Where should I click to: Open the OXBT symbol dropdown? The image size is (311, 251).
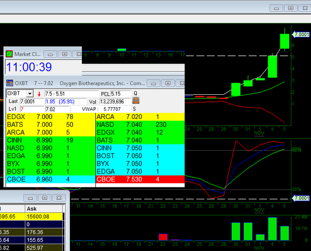tap(30, 94)
